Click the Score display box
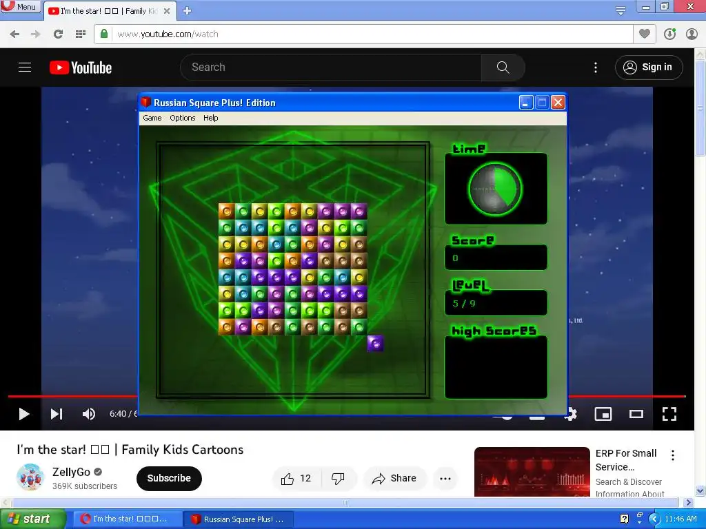The image size is (706, 529). [496, 258]
